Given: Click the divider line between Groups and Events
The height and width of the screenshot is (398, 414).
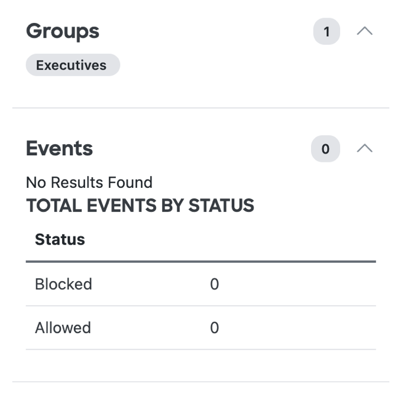Looking at the screenshot, I should (200, 108).
